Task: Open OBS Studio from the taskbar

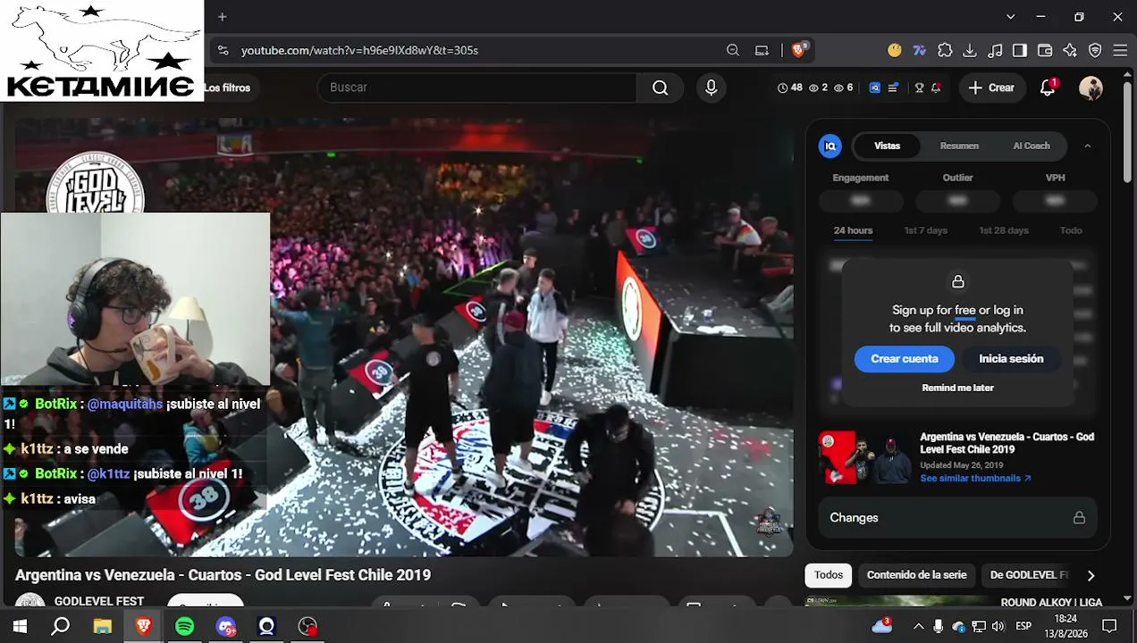Action: [x=307, y=626]
